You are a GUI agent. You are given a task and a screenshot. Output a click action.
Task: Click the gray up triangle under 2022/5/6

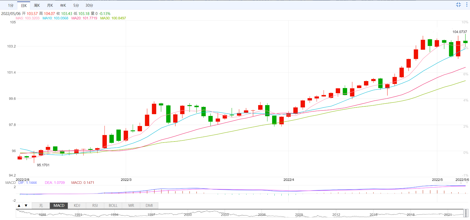point(461,183)
